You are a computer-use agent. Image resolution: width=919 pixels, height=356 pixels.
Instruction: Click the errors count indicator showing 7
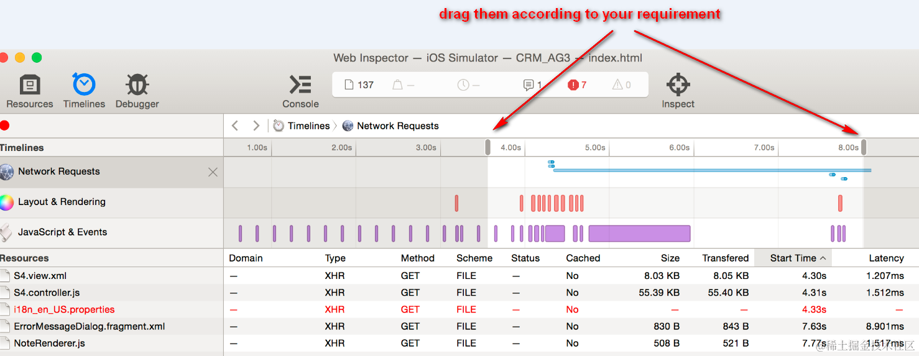[577, 85]
